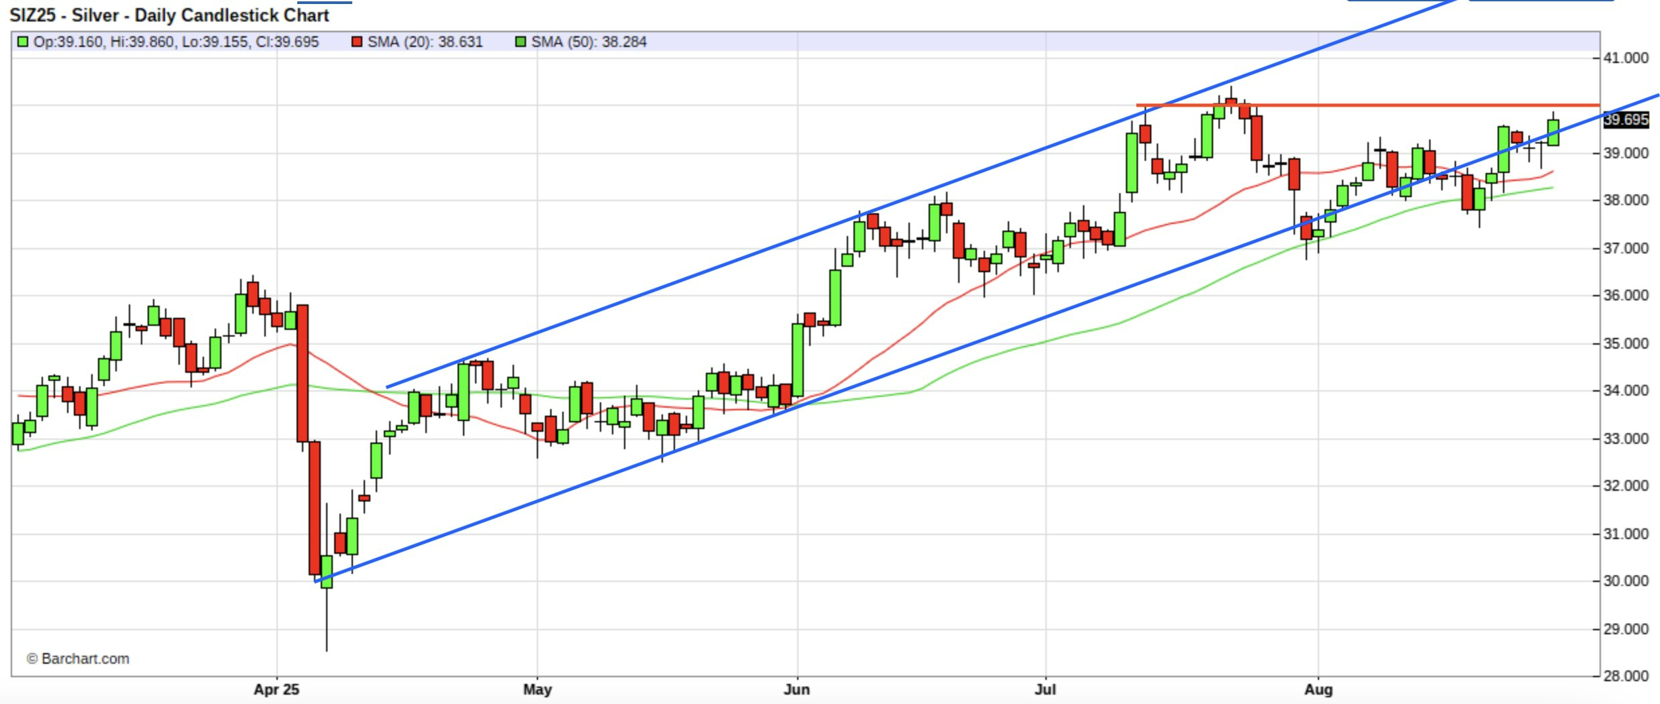Screen dimensions: 1660x704
Task: Click the 'Jul' date axis label
Action: coord(1045,690)
